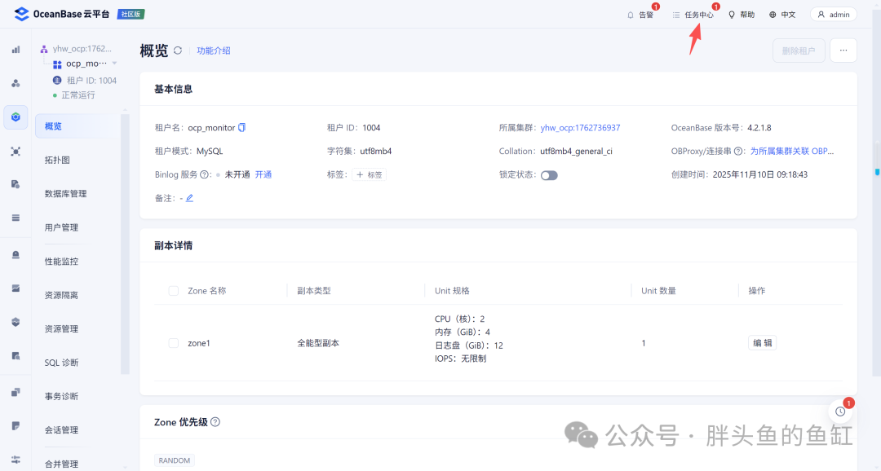Viewport: 881px width, 471px height.
Task: Toggle the 锁定状态 switch
Action: coord(549,175)
